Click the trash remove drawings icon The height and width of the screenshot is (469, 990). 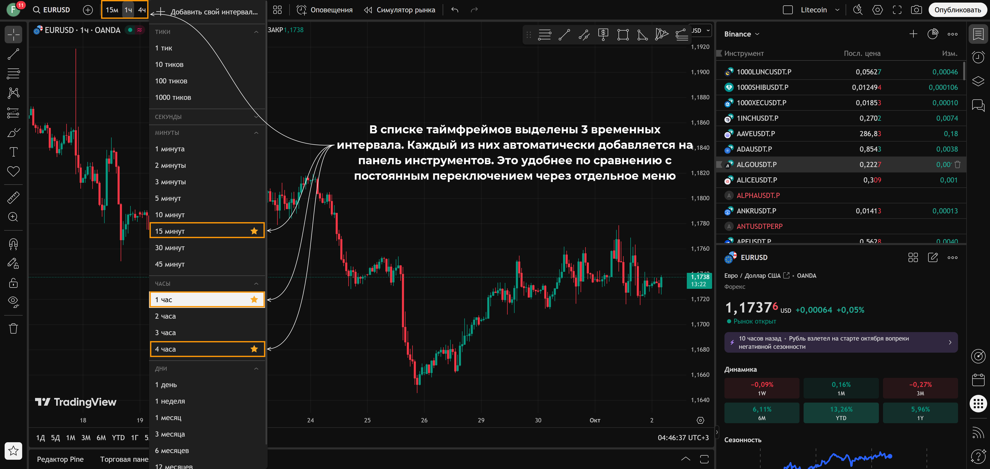click(x=13, y=328)
